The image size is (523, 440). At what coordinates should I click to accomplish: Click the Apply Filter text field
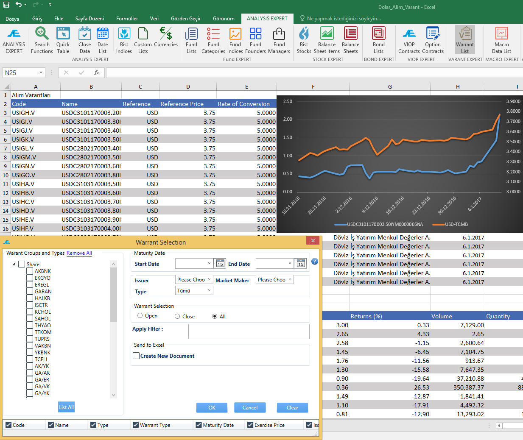[249, 331]
